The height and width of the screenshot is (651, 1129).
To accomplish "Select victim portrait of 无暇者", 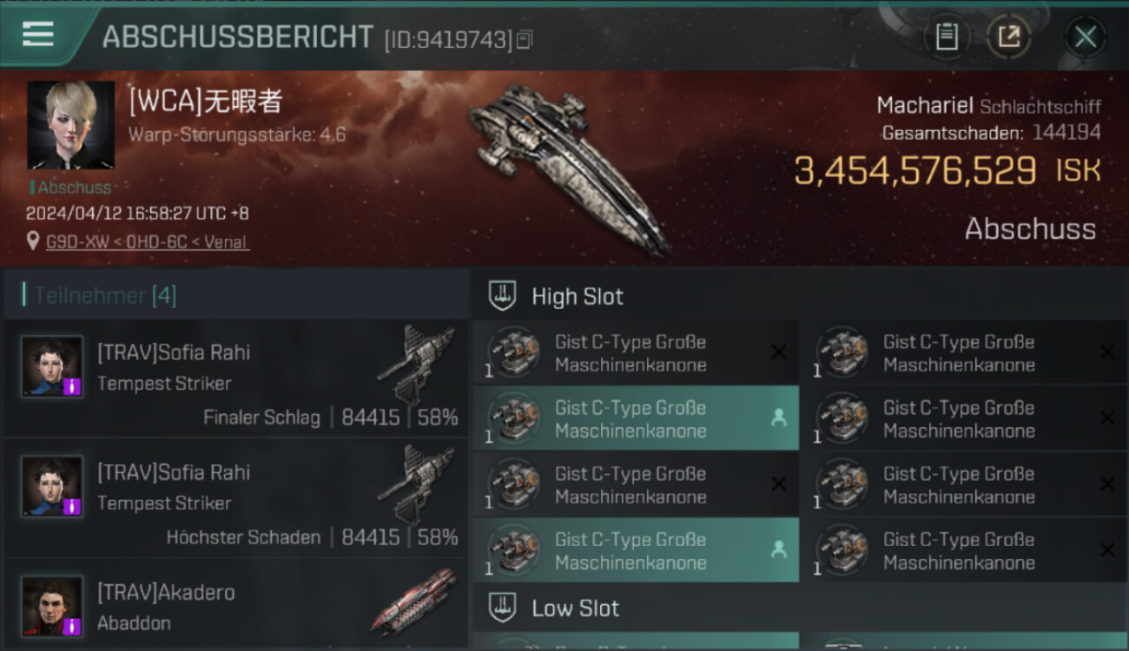I will [70, 125].
